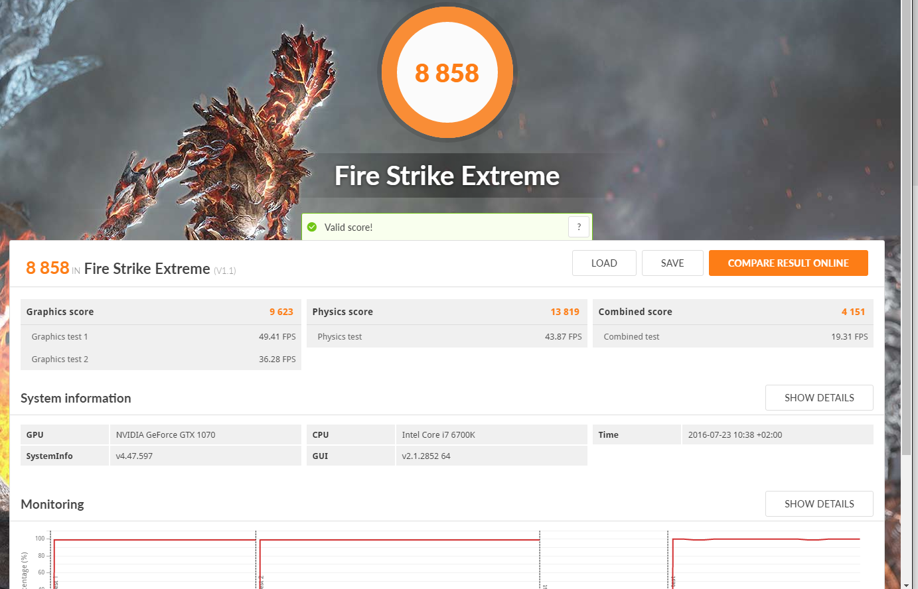Image resolution: width=918 pixels, height=589 pixels.
Task: Click the CPU label cell
Action: click(x=350, y=434)
